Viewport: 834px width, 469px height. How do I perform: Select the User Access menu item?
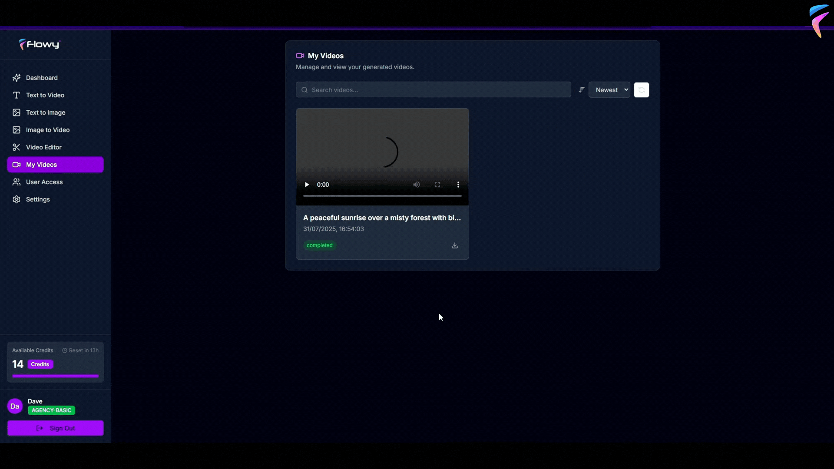coord(44,182)
